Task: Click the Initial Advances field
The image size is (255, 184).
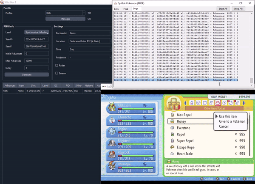Action: [x=37, y=54]
